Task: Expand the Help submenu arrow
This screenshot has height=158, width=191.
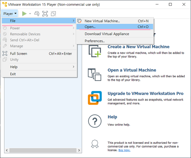Action: click(73, 67)
